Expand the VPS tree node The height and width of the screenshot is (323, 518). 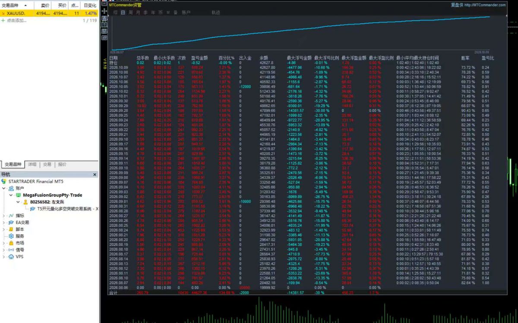coord(4,257)
